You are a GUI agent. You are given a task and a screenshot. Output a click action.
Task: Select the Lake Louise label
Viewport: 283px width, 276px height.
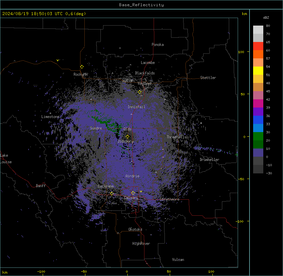point(6,159)
